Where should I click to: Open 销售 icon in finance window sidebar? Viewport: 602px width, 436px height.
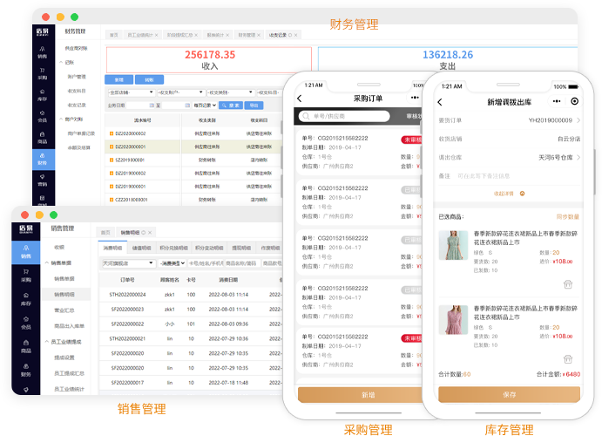(x=42, y=52)
